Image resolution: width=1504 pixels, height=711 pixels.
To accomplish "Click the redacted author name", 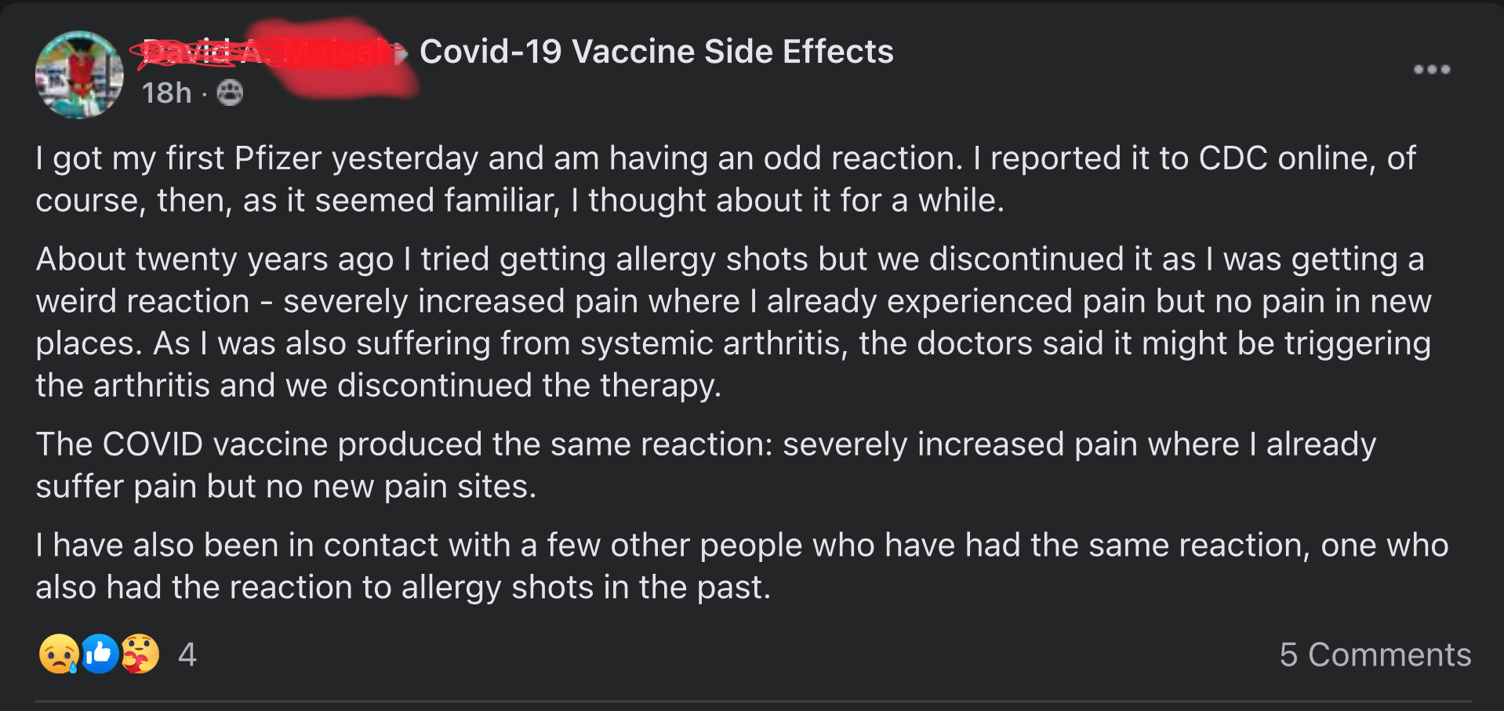I will (267, 53).
